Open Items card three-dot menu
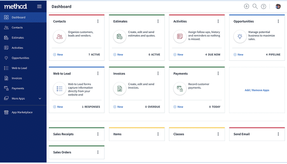The height and width of the screenshot is (164, 287). [x=158, y=134]
